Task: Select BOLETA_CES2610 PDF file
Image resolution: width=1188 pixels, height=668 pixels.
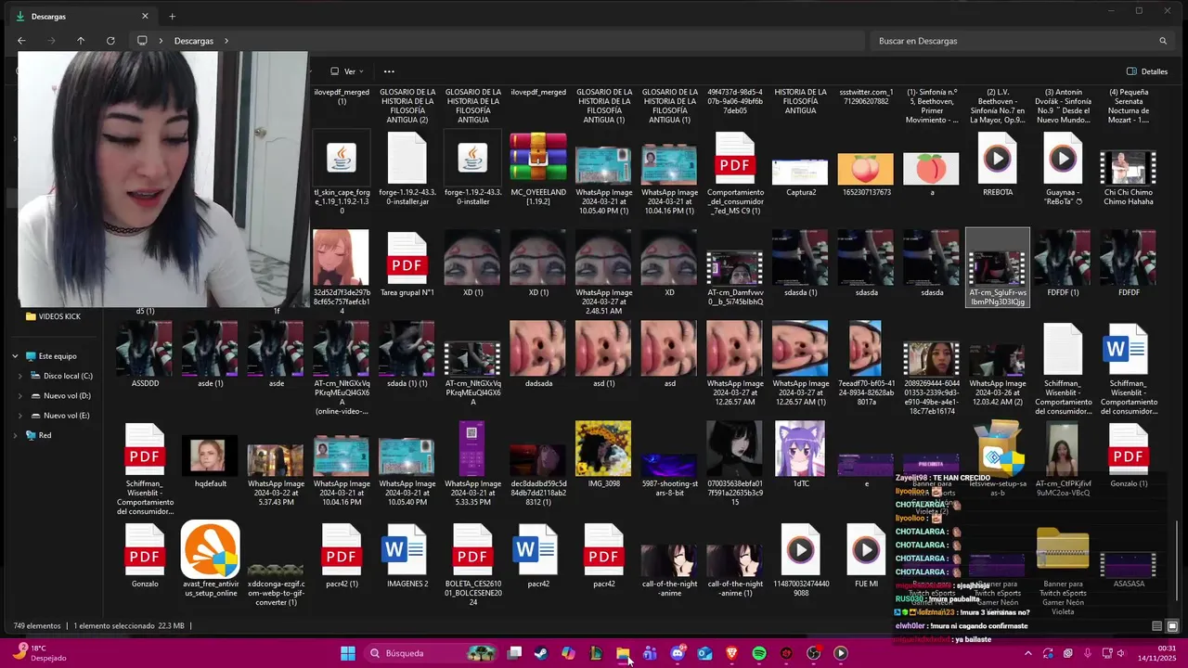Action: 472,563
